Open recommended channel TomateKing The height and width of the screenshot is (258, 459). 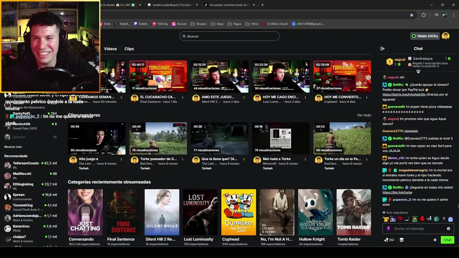[x=30, y=207]
